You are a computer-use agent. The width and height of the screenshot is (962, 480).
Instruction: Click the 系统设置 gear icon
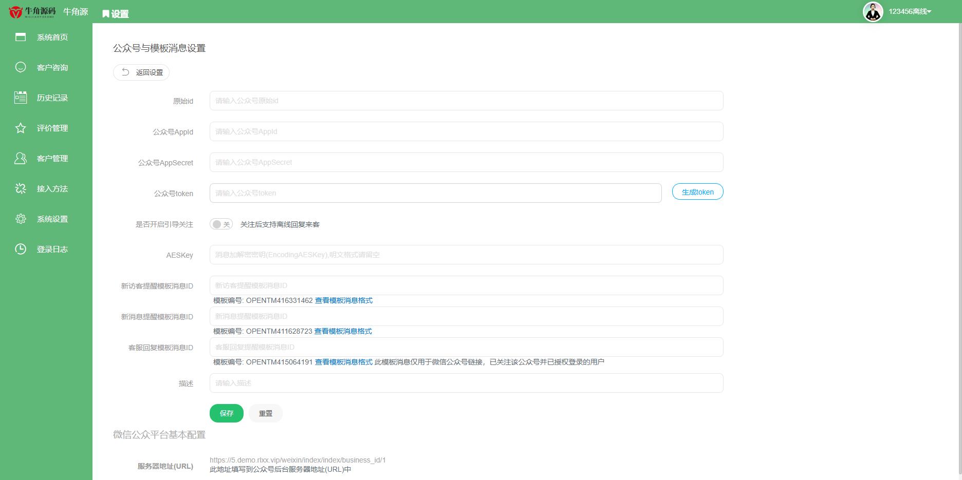[x=21, y=219]
